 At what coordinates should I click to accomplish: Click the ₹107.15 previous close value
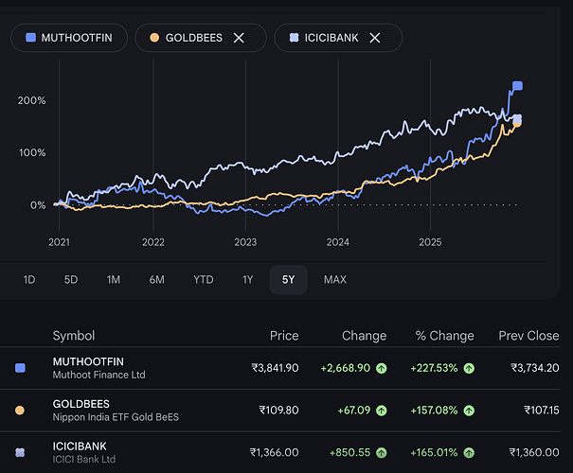[541, 411]
